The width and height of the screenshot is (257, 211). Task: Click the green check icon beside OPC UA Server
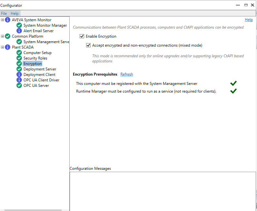pos(19,86)
